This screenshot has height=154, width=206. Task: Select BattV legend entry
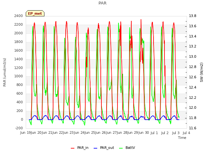(127, 148)
